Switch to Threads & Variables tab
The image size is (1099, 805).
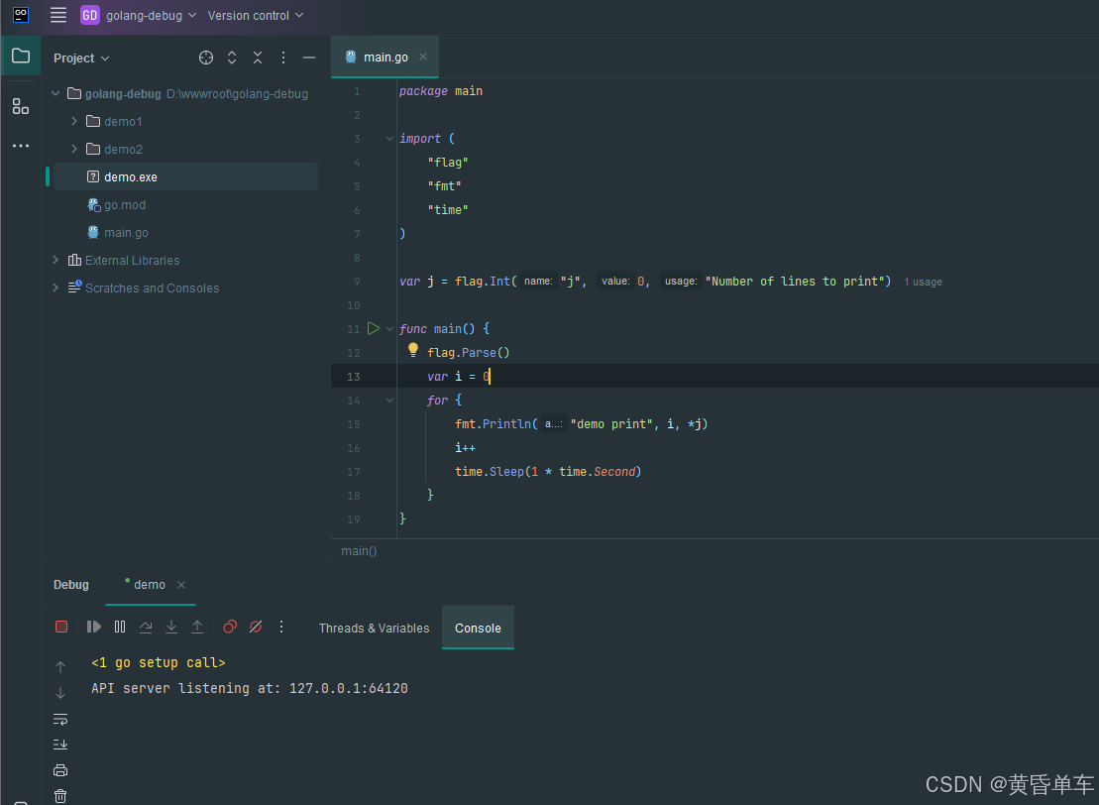pyautogui.click(x=374, y=628)
